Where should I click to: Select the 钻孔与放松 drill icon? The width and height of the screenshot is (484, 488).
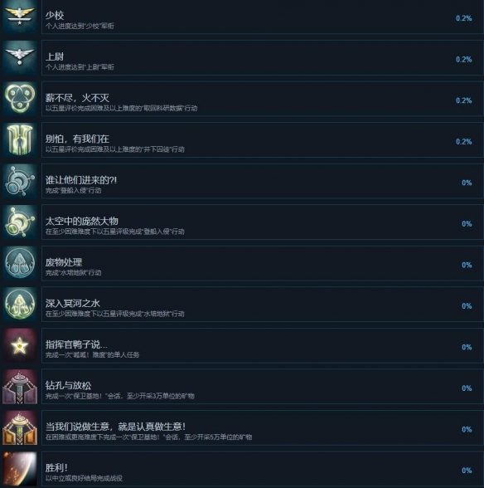click(x=20, y=387)
